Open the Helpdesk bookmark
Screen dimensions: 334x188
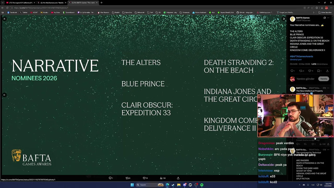pyautogui.click(x=170, y=13)
